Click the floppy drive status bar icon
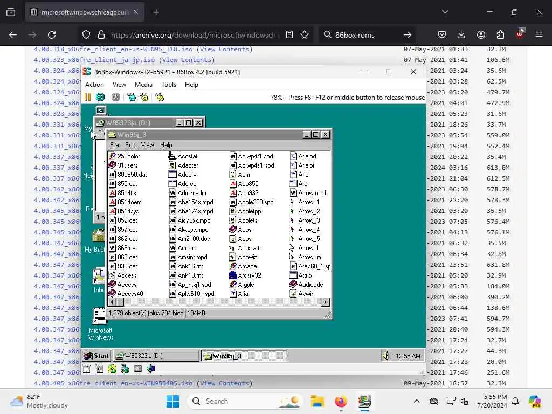Viewport: 552px width, 414px height. [87, 369]
